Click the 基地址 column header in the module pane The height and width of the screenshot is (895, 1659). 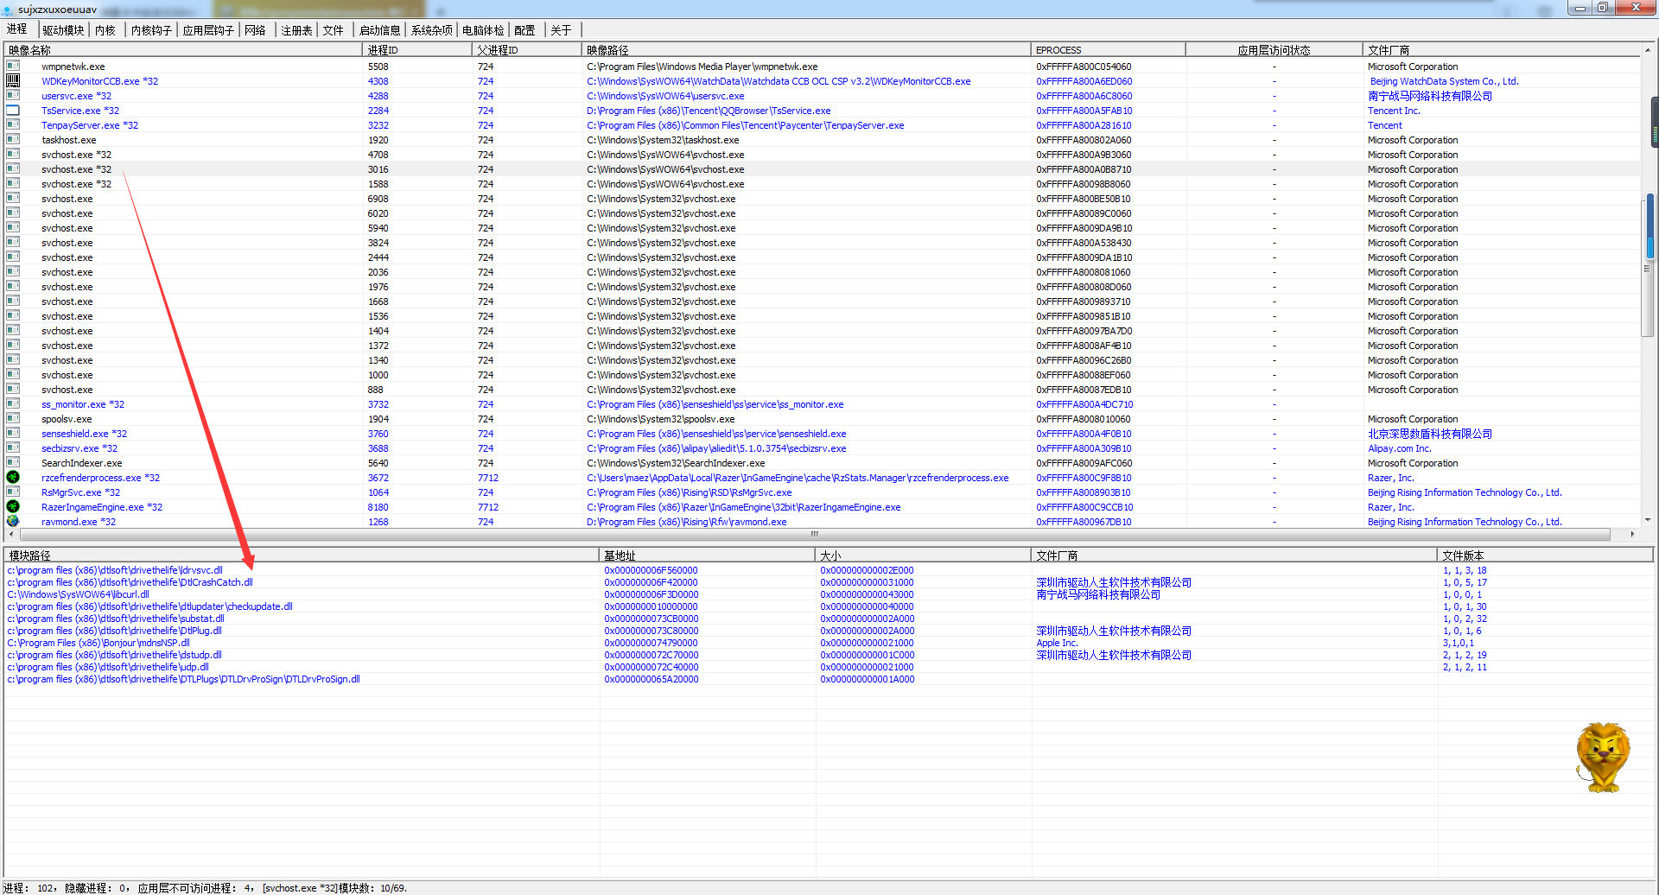pos(708,555)
